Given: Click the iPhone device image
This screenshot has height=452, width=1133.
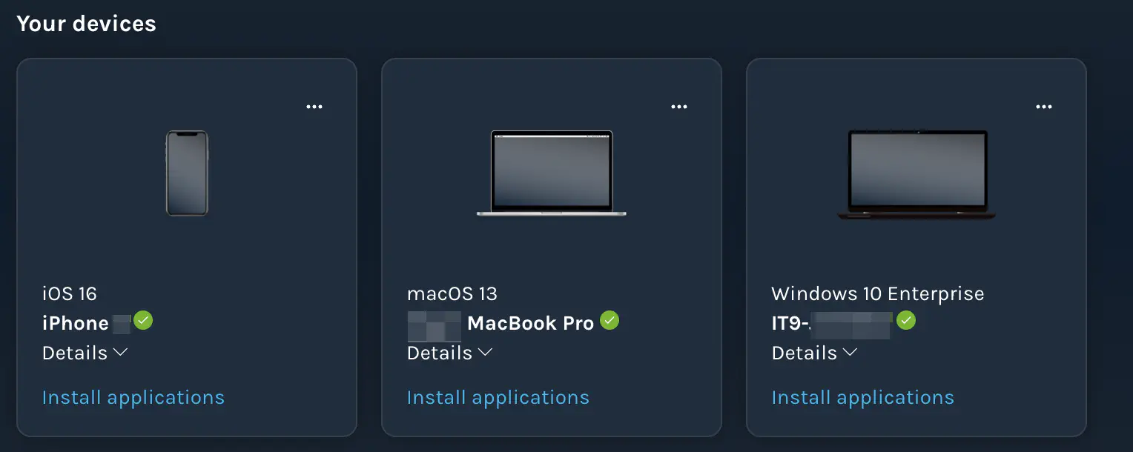Looking at the screenshot, I should (187, 173).
